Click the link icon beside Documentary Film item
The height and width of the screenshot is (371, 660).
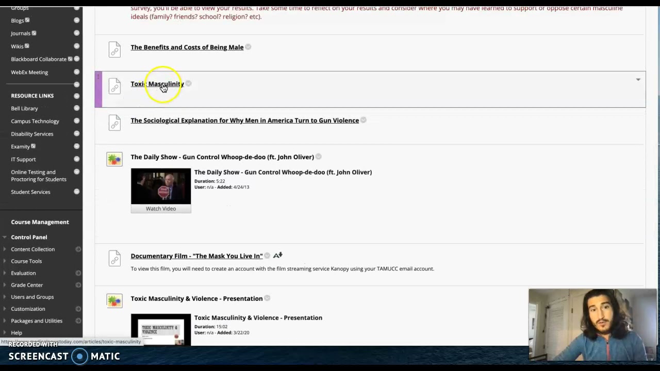click(x=114, y=258)
